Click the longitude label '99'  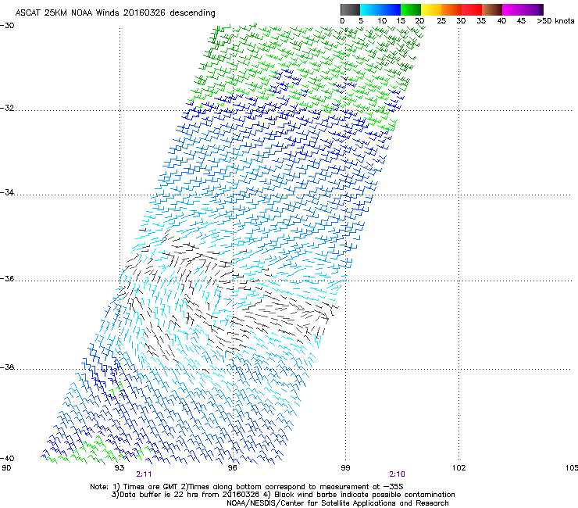[345, 468]
